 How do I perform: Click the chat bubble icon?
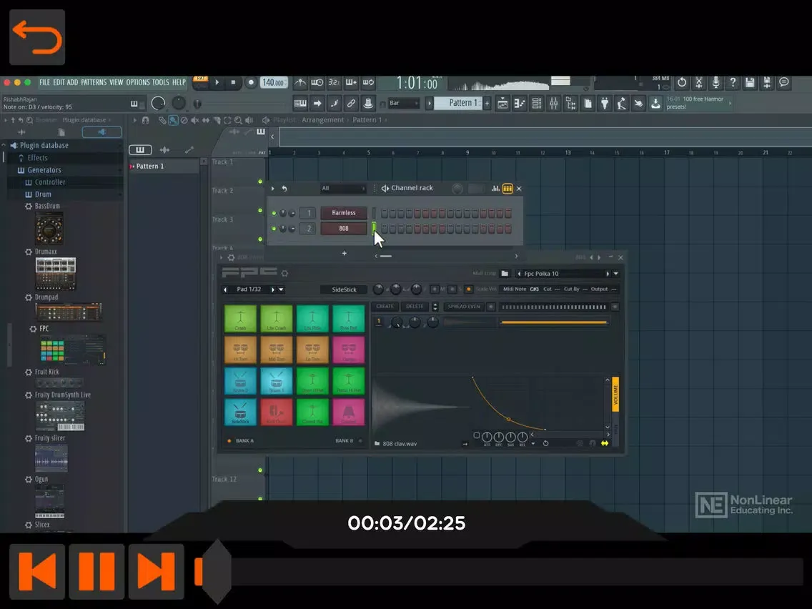784,82
